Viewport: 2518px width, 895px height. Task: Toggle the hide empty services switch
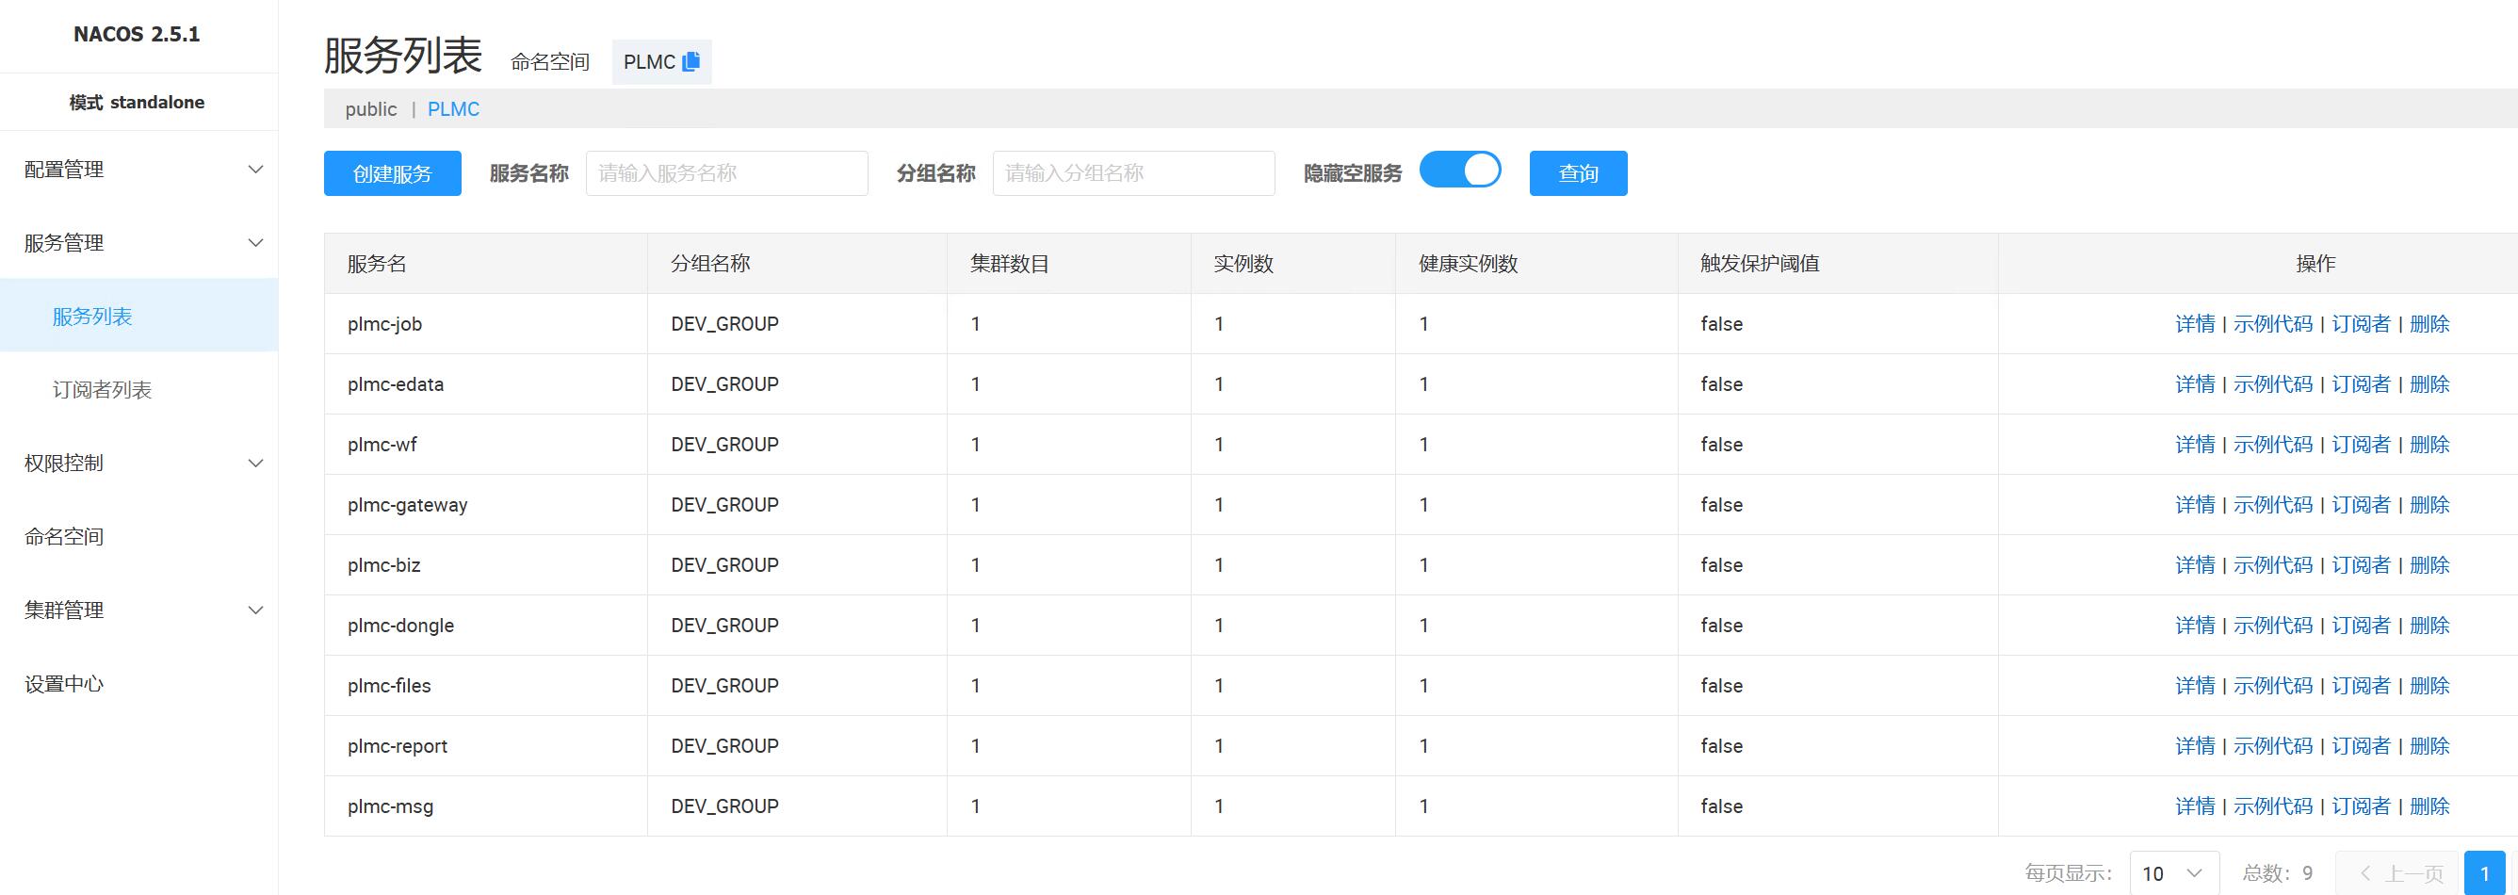point(1459,170)
